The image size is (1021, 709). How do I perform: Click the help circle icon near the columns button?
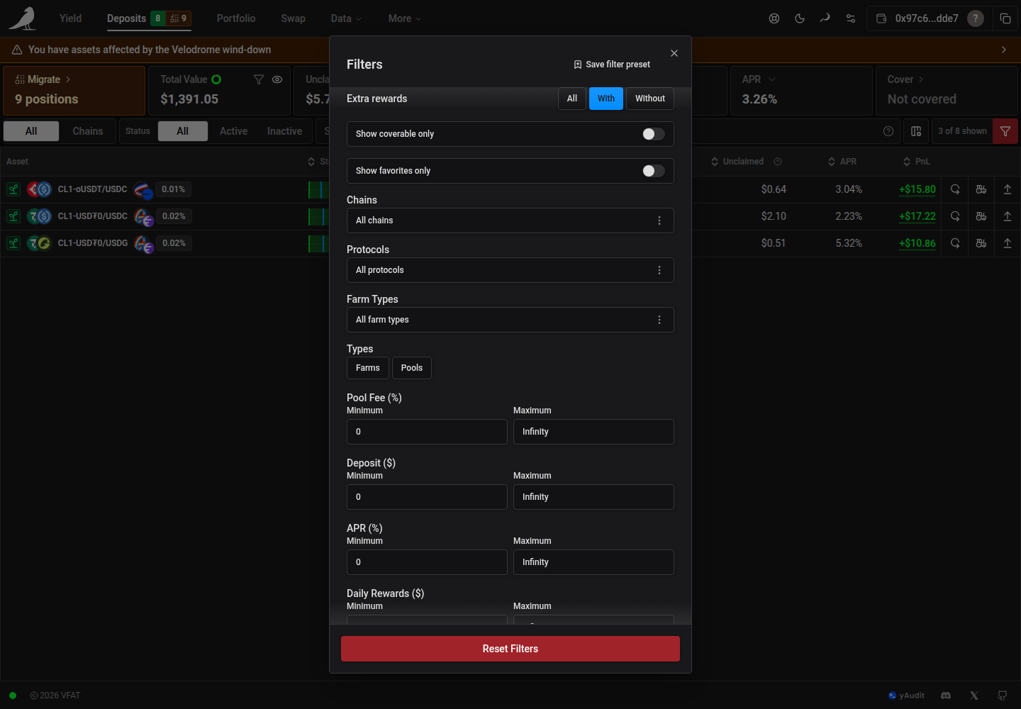[x=888, y=131]
